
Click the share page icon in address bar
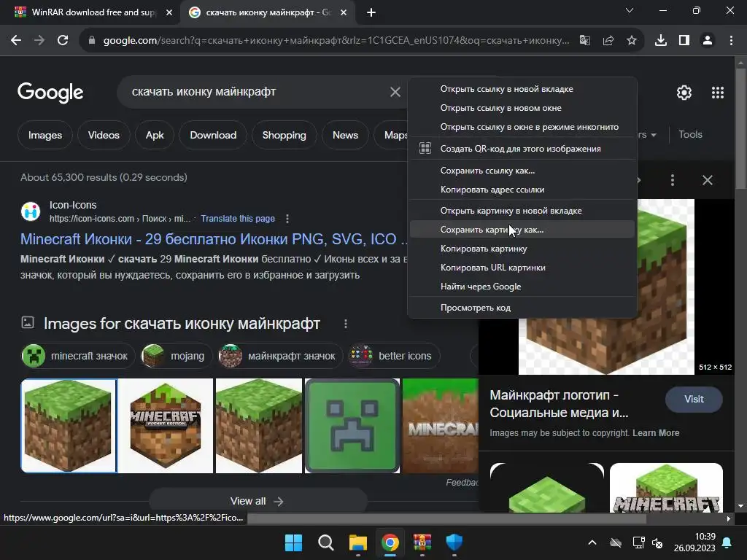pyautogui.click(x=608, y=41)
